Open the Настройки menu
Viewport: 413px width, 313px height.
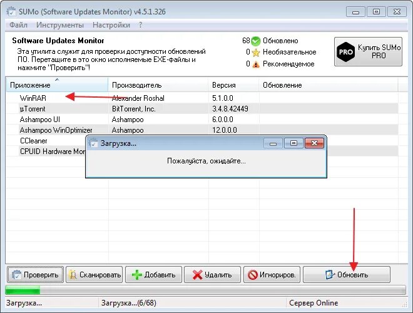[x=111, y=25]
